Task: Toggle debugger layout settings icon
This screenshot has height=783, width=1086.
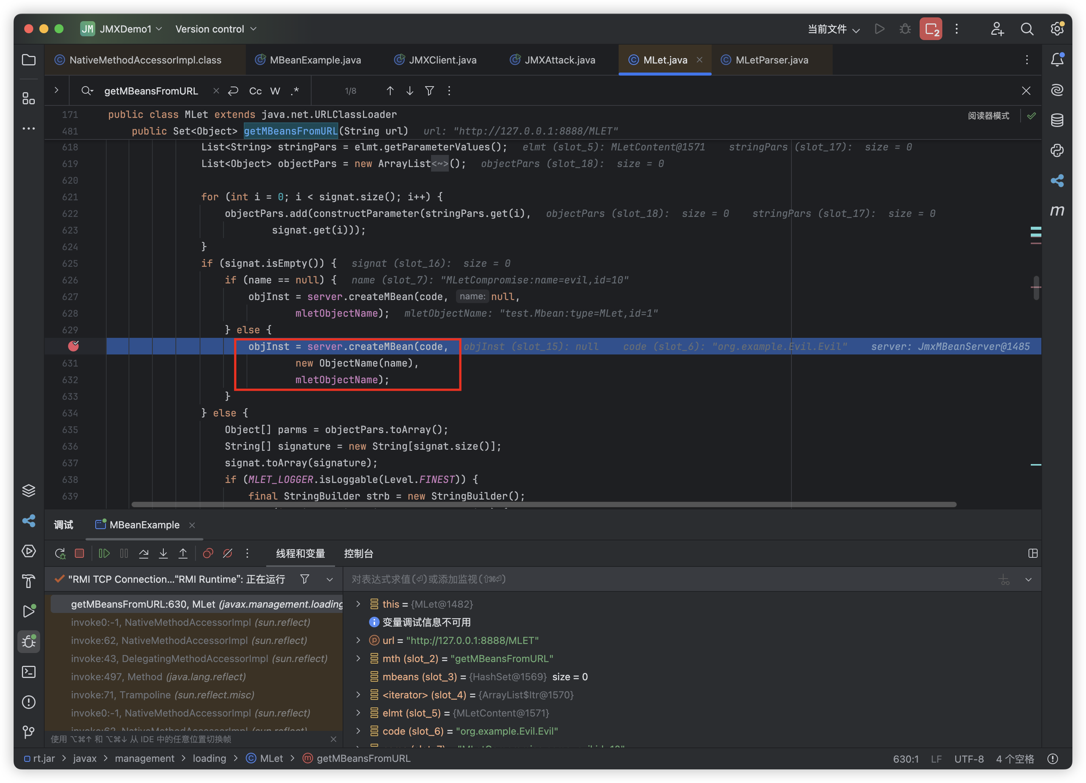Action: 1032,553
